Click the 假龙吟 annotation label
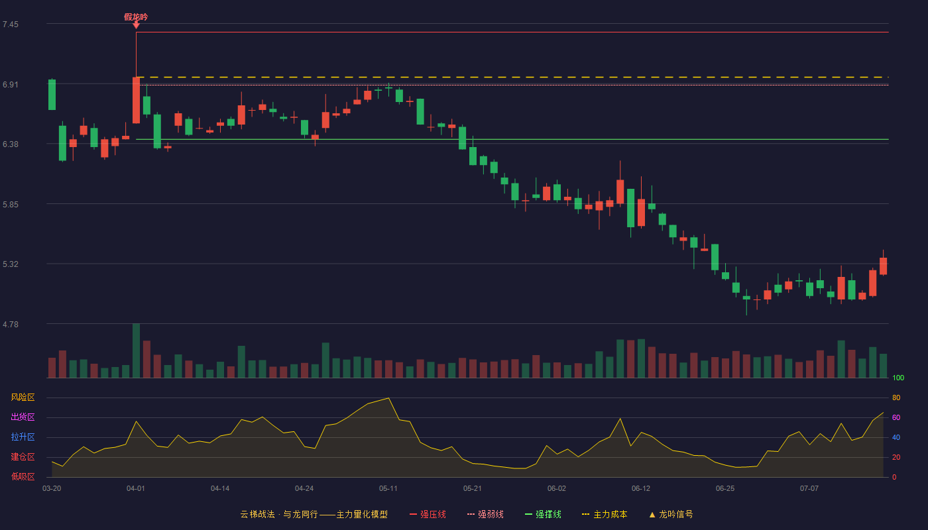The height and width of the screenshot is (530, 928). (x=136, y=17)
